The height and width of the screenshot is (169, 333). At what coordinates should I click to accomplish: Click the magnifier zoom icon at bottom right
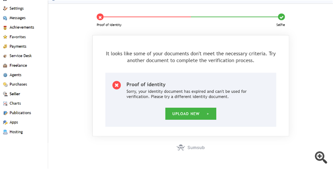(x=321, y=157)
